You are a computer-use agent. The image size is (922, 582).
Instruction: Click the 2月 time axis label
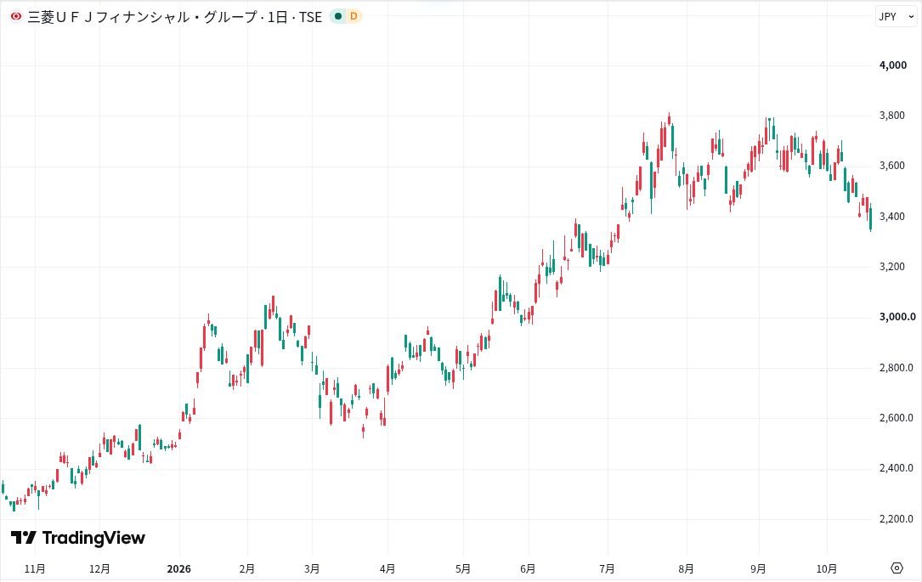(x=247, y=568)
